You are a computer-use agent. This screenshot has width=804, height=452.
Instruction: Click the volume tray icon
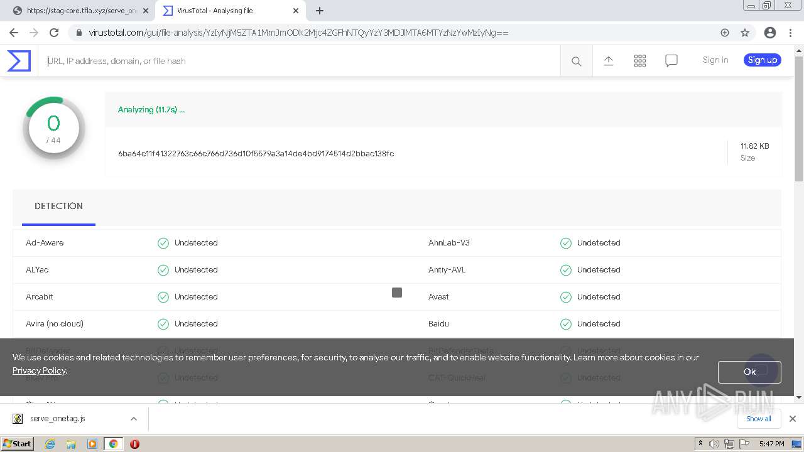pos(714,444)
